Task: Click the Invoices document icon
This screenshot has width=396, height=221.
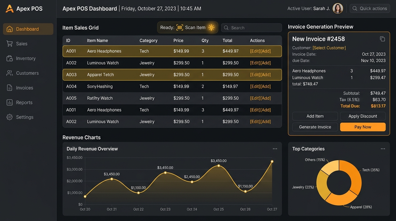Action: (9, 88)
